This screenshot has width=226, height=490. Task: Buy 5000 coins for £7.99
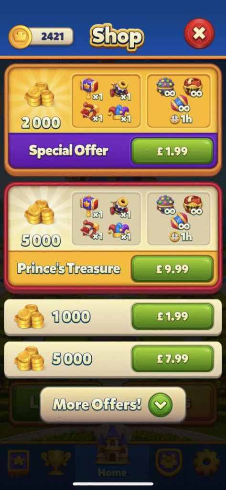[x=172, y=358]
